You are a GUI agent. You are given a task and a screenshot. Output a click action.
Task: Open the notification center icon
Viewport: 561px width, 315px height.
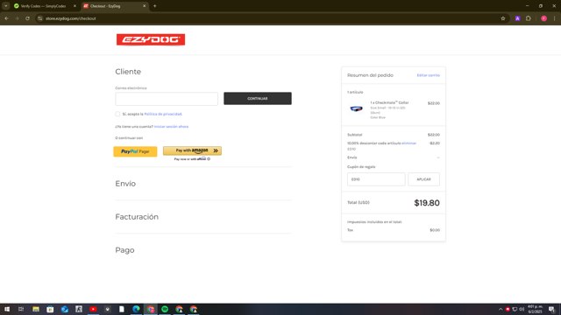(x=551, y=309)
